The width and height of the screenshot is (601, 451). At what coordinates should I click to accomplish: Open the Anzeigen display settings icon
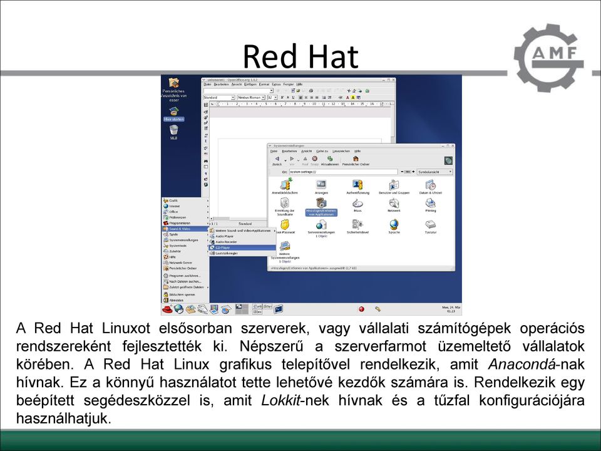321,185
